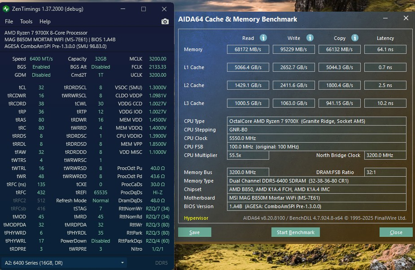This screenshot has width=415, height=270.
Task: Click the ProcOdt Pu value 40.0 Ω
Action: (x=157, y=168)
